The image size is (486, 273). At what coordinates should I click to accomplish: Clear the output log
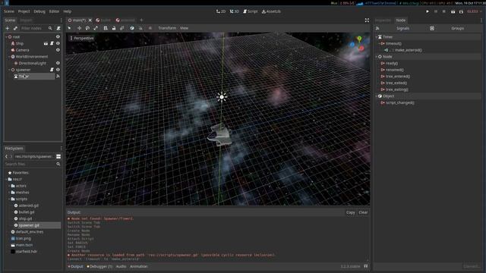(x=363, y=212)
